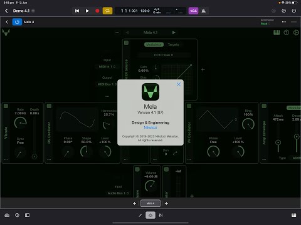Open the Inspector info icon bottom bar
This screenshot has width=301, height=225.
pyautogui.click(x=17, y=215)
